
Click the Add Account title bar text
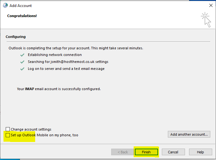[x=21, y=6]
